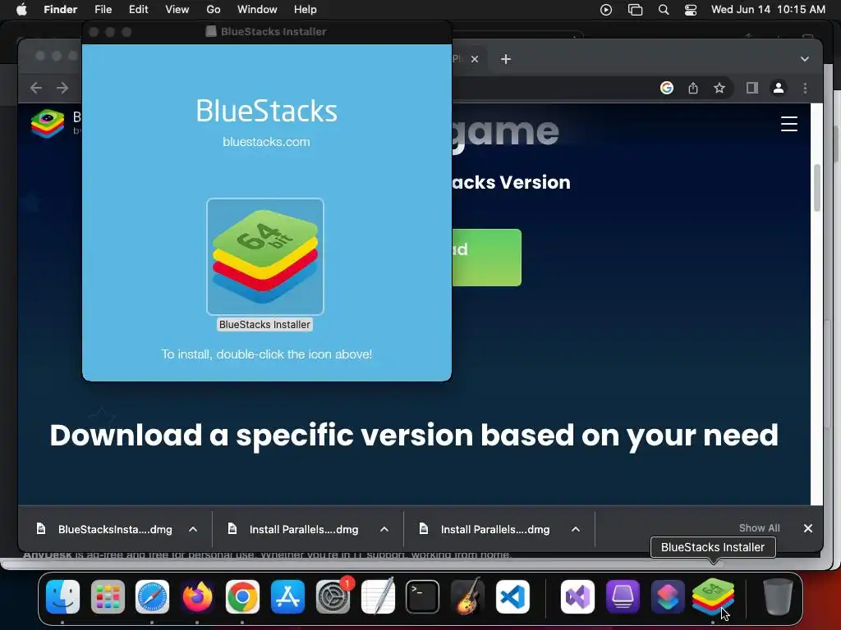Open the Chrome profile icon
The height and width of the screenshot is (630, 841).
click(x=779, y=88)
